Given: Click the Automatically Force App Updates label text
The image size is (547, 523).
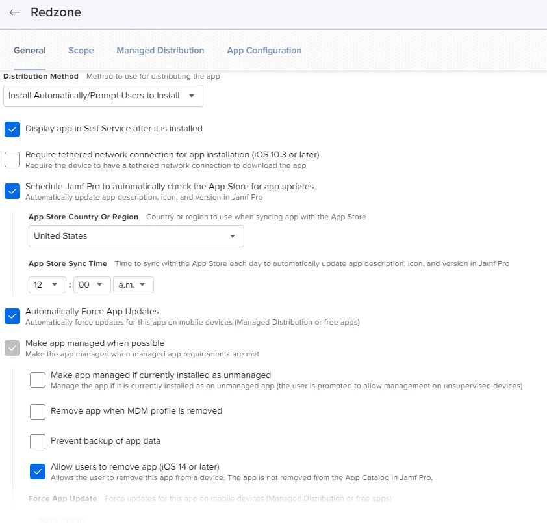Looking at the screenshot, I should pyautogui.click(x=92, y=312).
